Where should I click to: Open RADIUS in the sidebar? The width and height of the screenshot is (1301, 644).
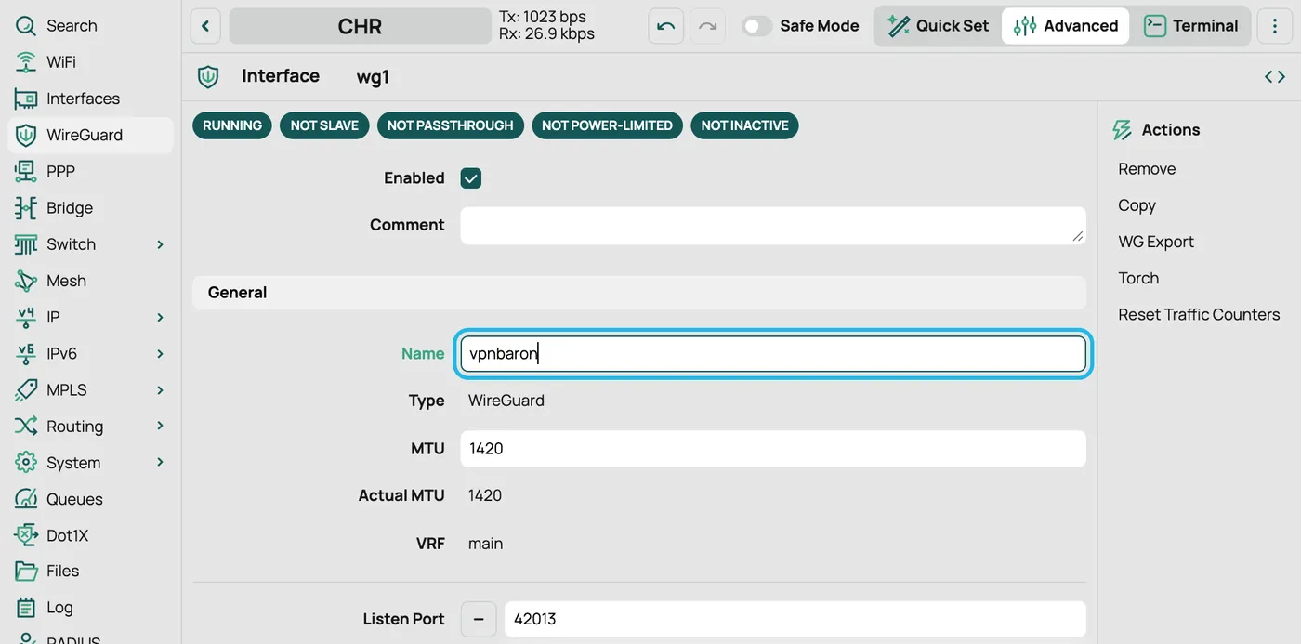coord(73,639)
